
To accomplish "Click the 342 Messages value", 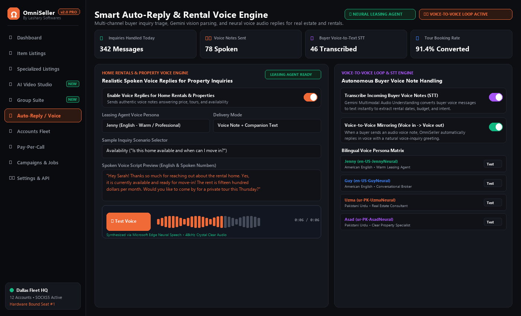I will pyautogui.click(x=121, y=49).
